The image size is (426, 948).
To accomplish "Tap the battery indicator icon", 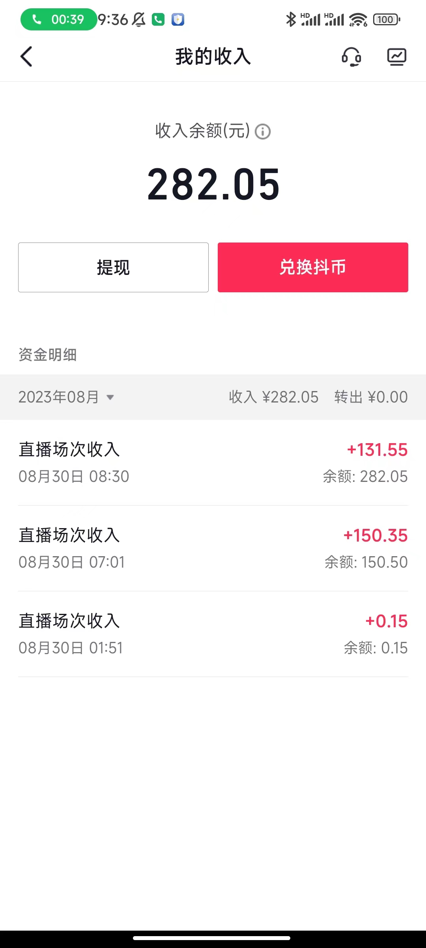I will 386,19.
